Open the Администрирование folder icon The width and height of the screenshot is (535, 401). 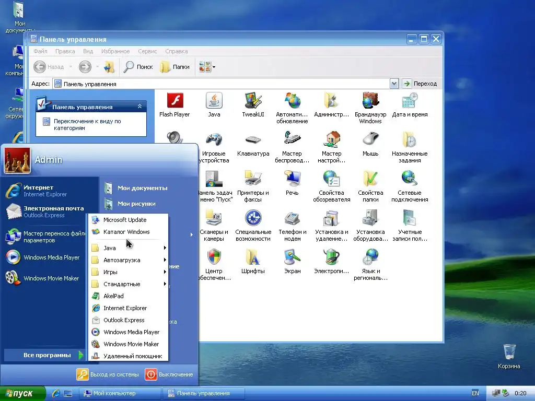tap(331, 104)
